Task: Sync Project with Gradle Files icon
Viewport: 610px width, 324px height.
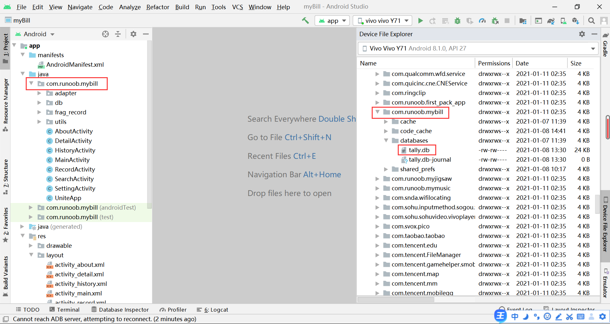Action: [x=551, y=21]
